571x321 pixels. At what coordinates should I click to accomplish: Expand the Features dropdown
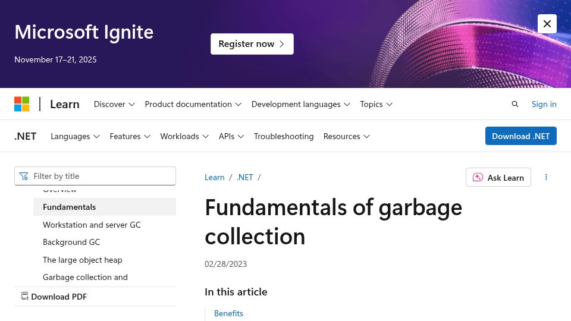pyautogui.click(x=130, y=136)
